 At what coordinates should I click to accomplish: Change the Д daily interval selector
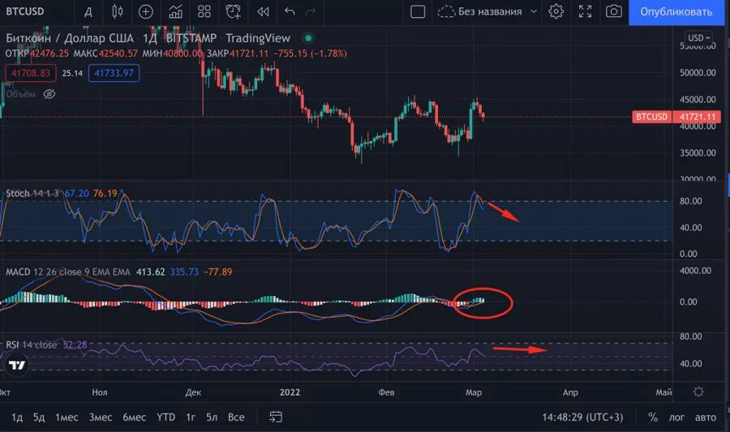click(x=88, y=11)
